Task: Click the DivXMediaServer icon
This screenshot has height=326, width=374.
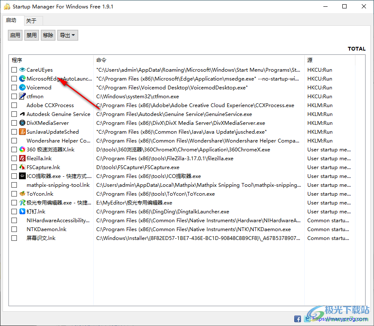Action: 22,123
